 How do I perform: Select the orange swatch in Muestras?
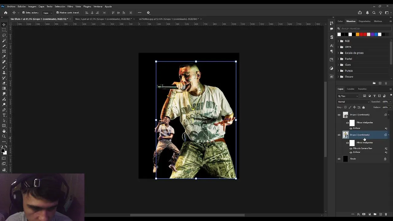coord(357,34)
